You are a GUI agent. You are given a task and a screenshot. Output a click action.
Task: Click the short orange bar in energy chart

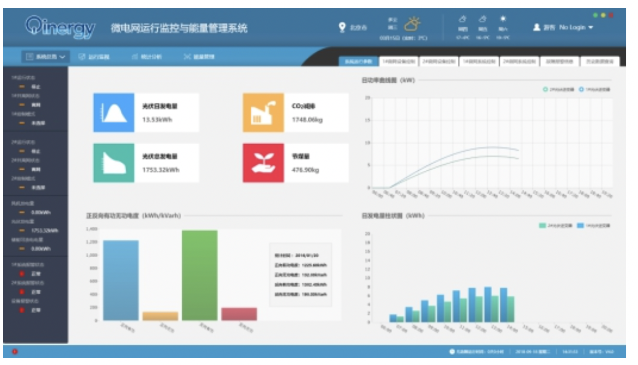point(160,316)
